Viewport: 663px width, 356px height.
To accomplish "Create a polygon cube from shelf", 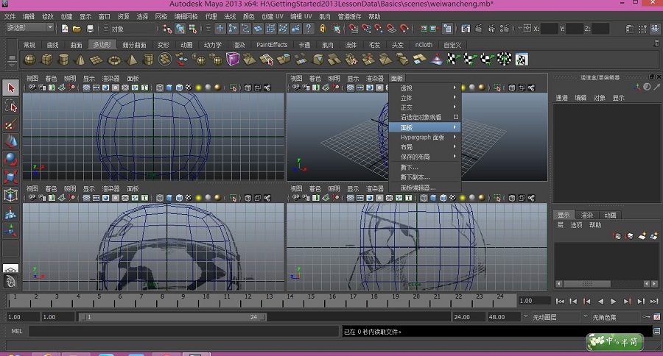I will coord(46,60).
